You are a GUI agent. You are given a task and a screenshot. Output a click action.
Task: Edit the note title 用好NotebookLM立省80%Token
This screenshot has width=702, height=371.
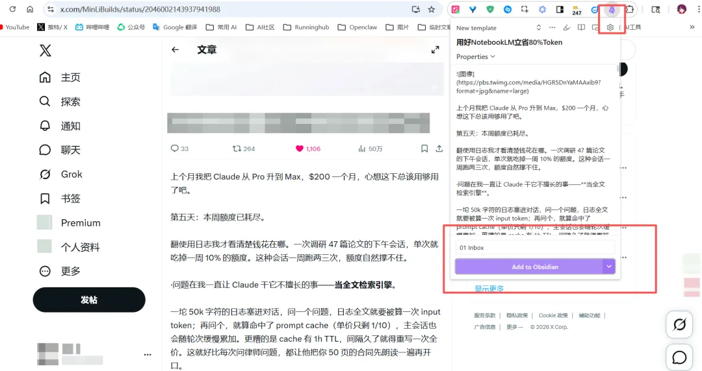coord(509,42)
